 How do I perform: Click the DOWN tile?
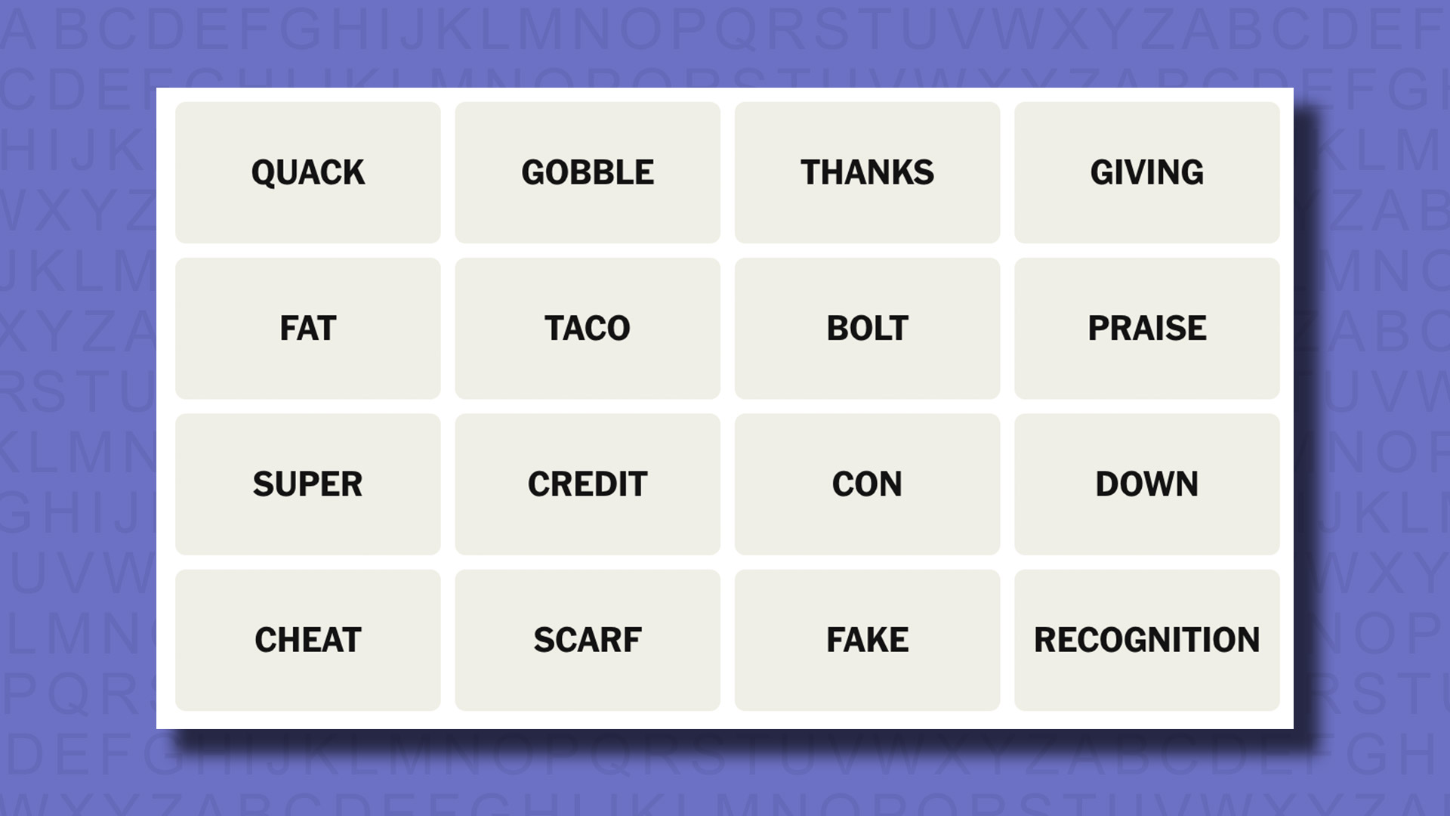(x=1146, y=484)
